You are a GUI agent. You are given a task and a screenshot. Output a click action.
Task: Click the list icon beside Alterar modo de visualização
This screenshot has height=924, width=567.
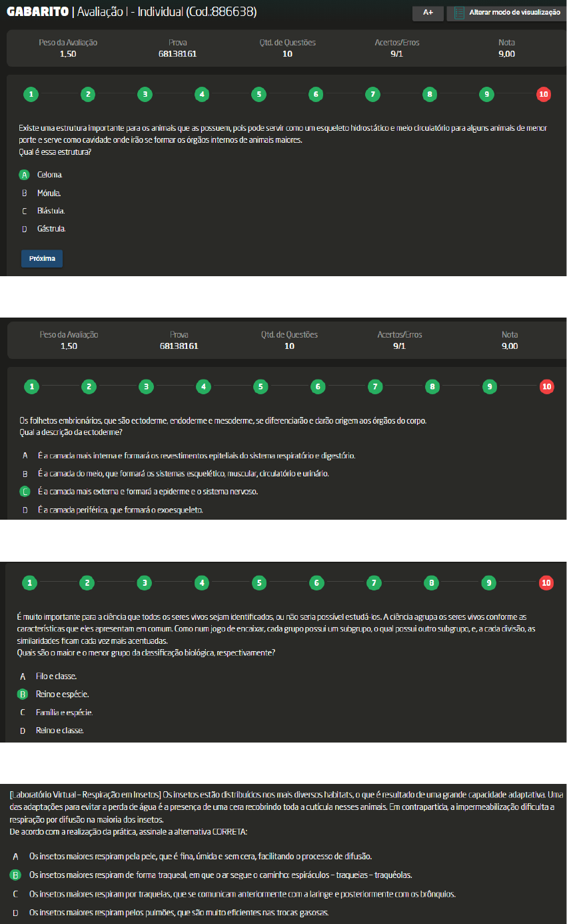point(459,13)
